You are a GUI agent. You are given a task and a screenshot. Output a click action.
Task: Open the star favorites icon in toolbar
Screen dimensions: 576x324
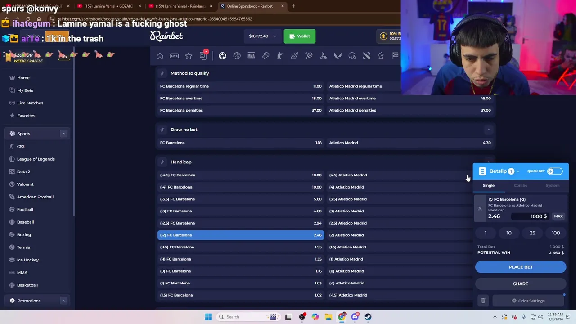coord(189,56)
